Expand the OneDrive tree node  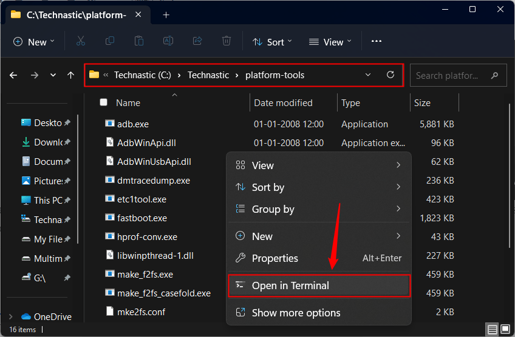pos(10,316)
